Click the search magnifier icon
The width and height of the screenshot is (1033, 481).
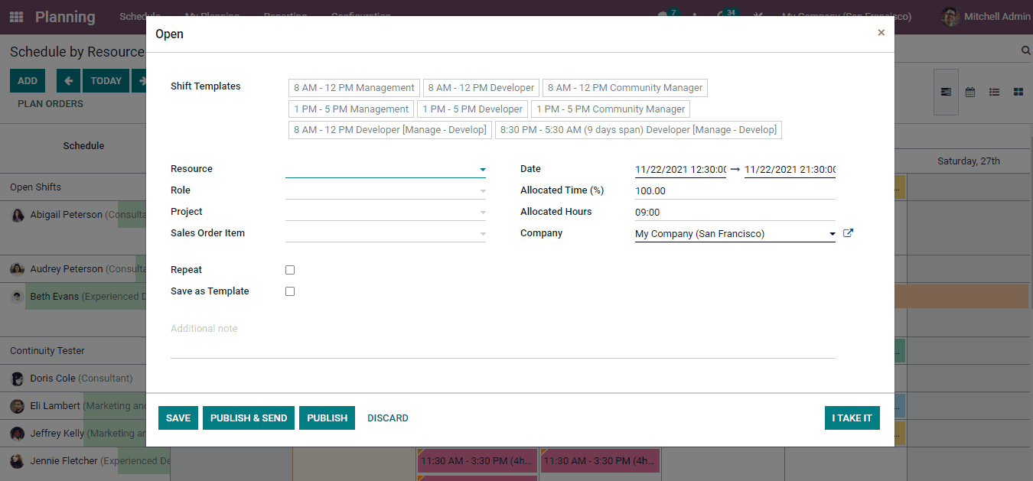1025,51
